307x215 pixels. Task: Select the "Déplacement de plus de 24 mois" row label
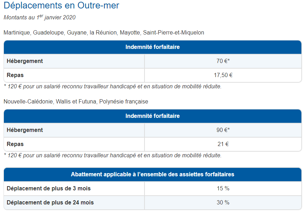click(50, 203)
